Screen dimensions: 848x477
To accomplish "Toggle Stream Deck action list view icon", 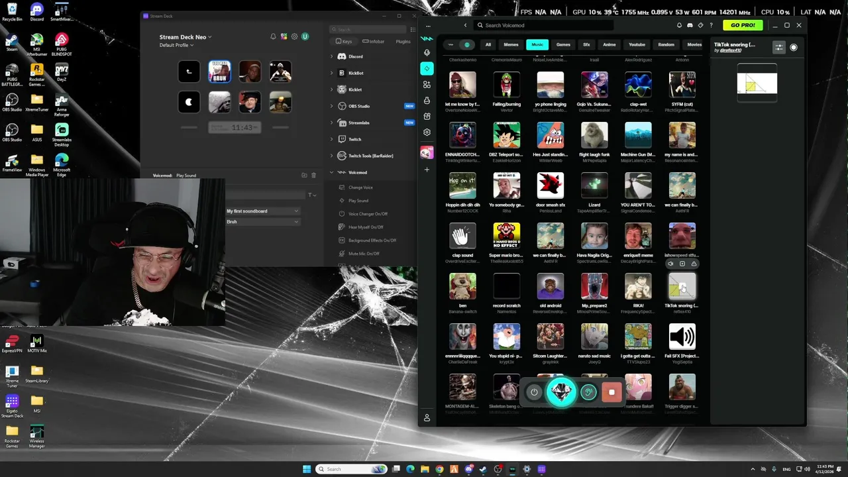I will (413, 29).
